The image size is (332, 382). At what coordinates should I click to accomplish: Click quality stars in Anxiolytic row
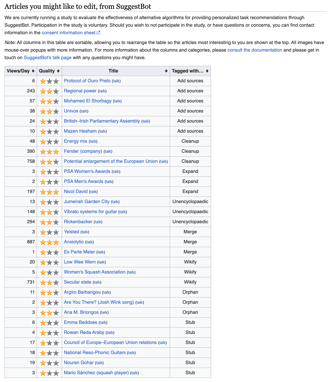pos(49,242)
